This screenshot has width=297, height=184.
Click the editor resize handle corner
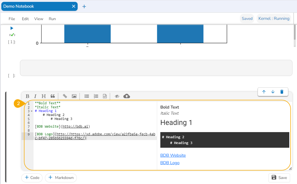(x=291, y=169)
